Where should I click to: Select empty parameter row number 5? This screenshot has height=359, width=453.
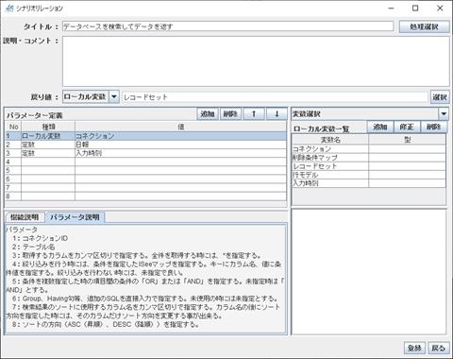pos(145,170)
